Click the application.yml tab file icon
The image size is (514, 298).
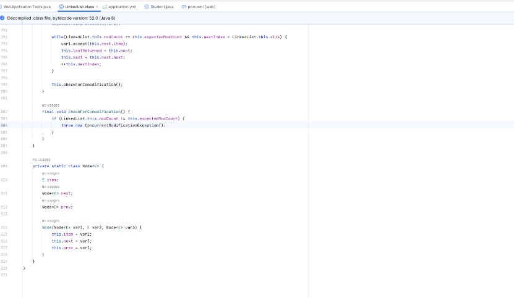click(x=105, y=6)
